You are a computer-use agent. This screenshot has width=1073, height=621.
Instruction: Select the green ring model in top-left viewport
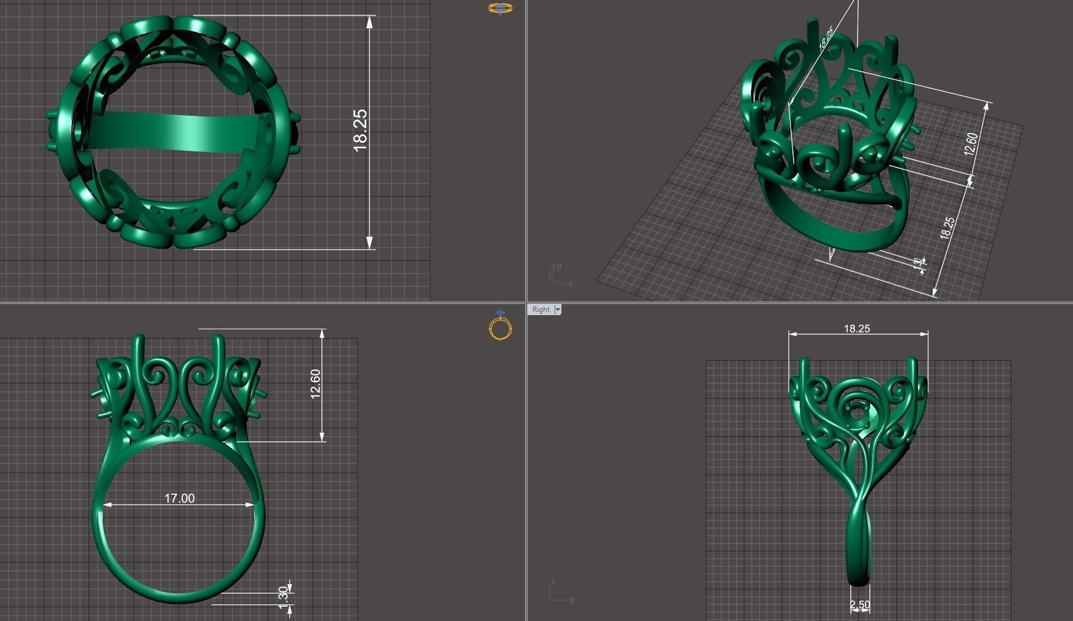173,132
